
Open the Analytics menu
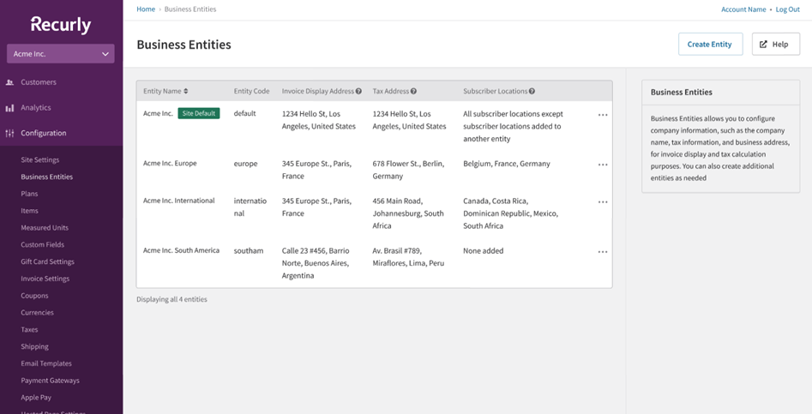[x=36, y=108]
